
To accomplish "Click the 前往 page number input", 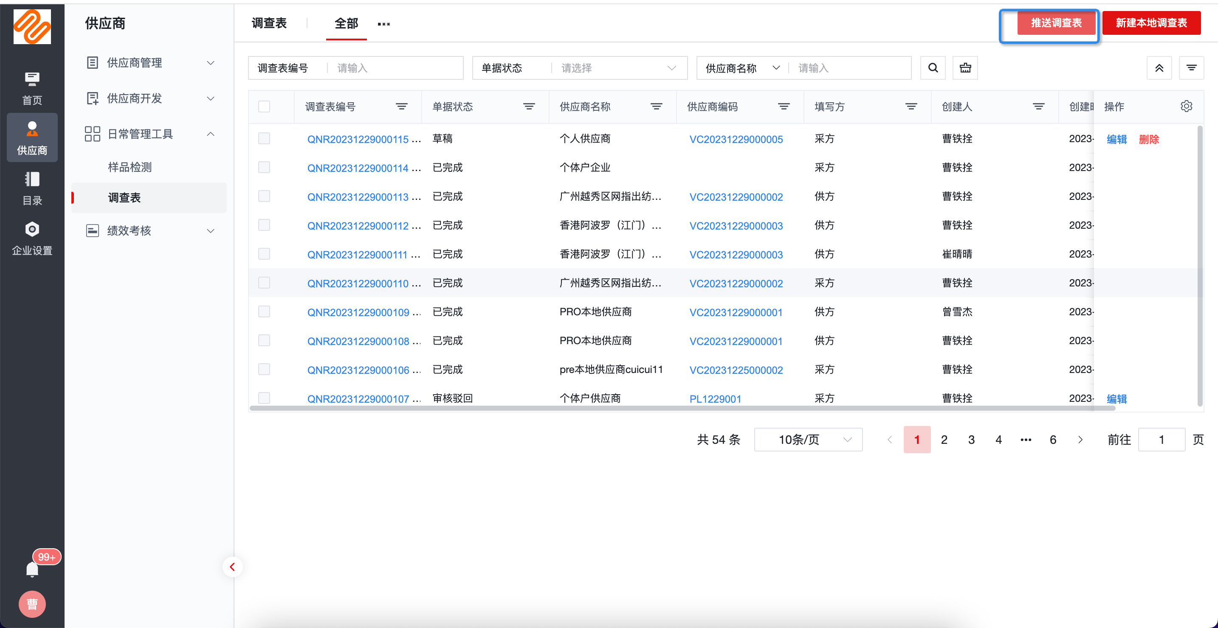I will pos(1161,440).
